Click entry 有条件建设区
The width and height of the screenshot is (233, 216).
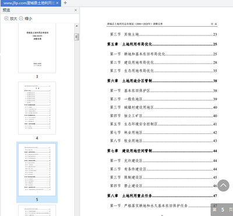(163, 169)
